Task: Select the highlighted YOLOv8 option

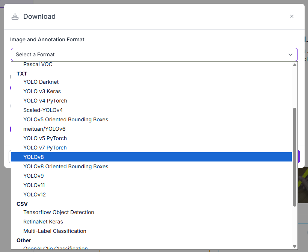Action: pyautogui.click(x=34, y=157)
